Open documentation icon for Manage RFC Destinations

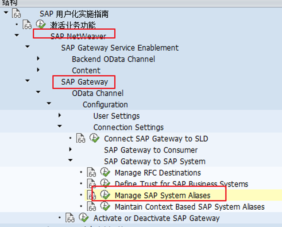point(91,172)
